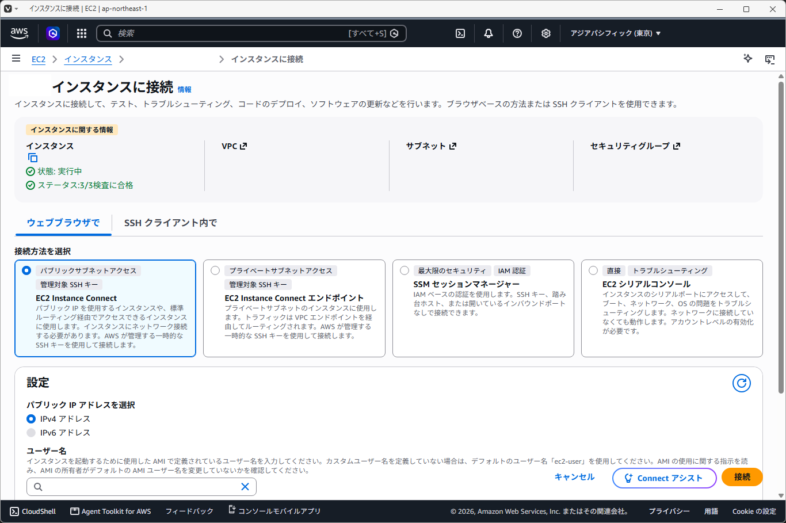Open Agent Toolkit for AWS in footer
The image size is (786, 523).
pyautogui.click(x=110, y=511)
